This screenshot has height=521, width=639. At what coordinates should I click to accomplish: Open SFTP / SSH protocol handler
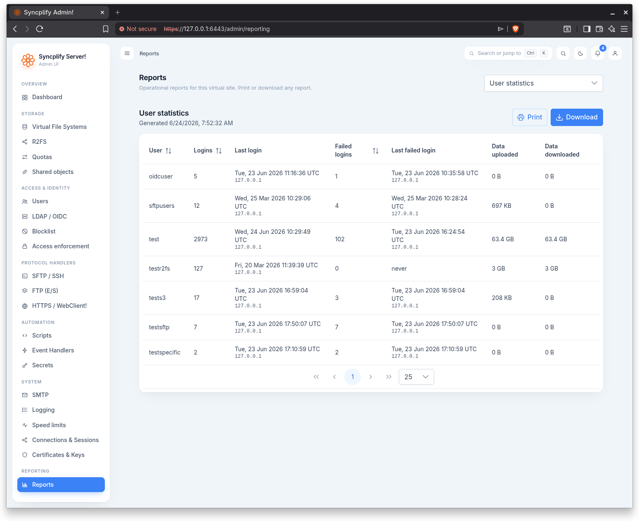[61, 276]
